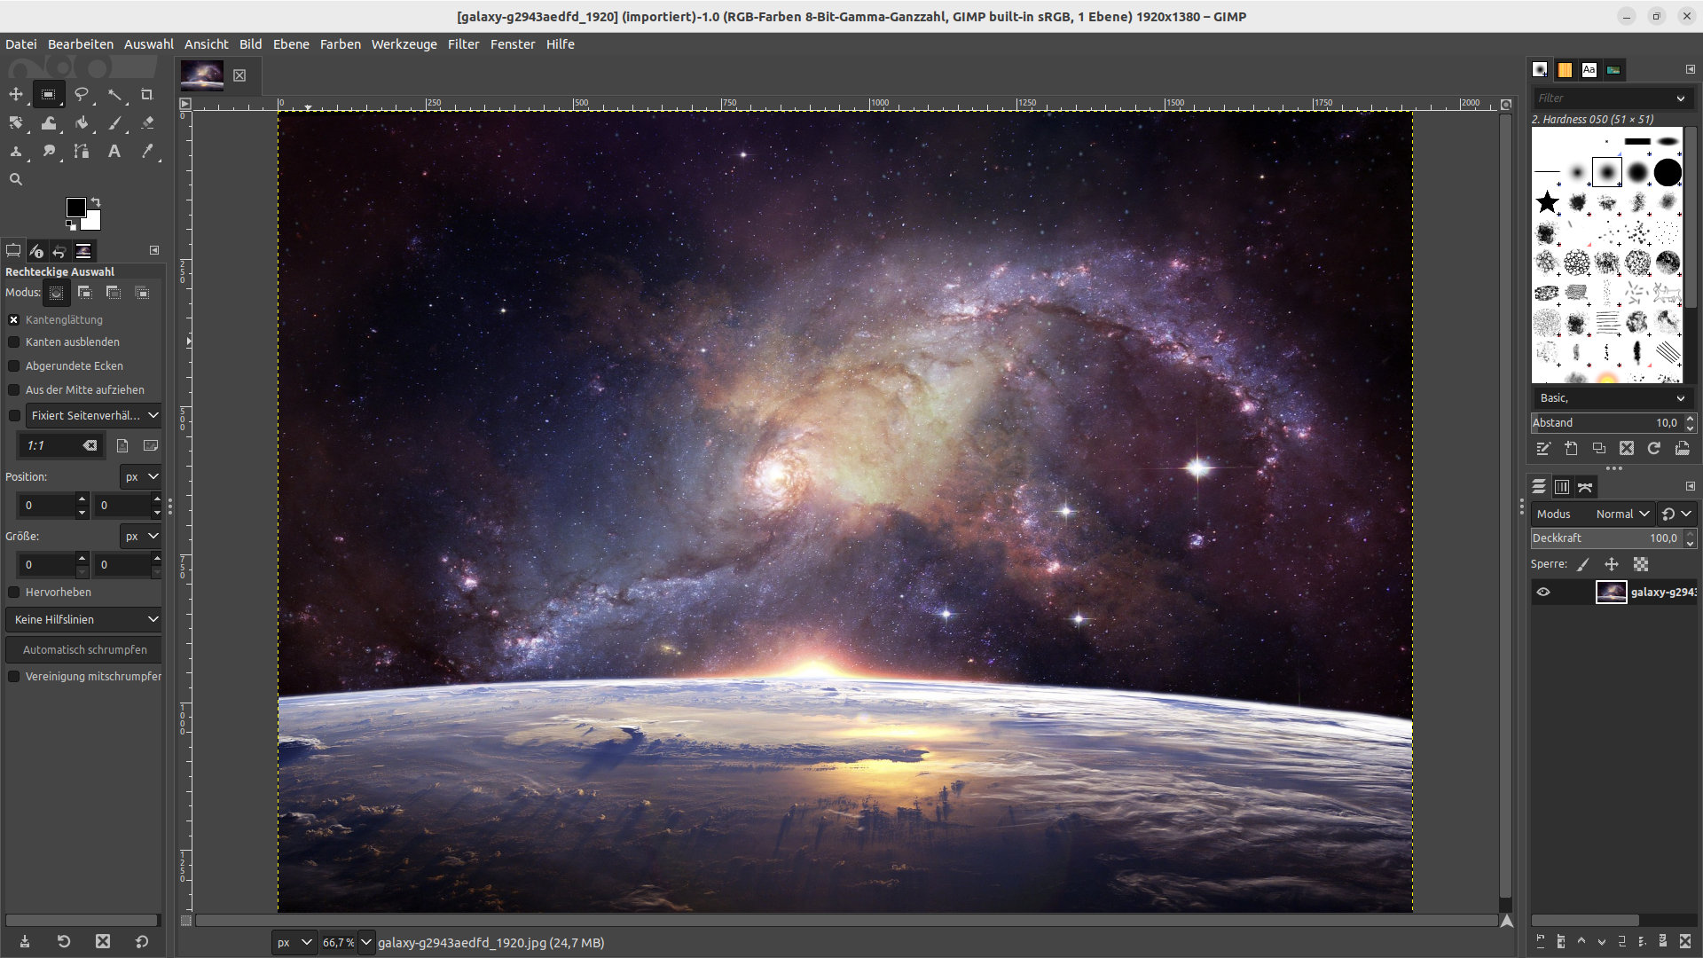Toggle lock alpha channel for layer

tap(1641, 564)
